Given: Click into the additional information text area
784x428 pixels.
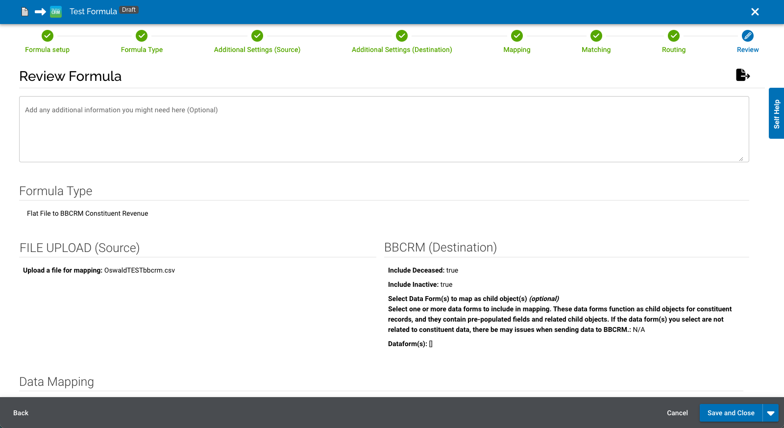Looking at the screenshot, I should pyautogui.click(x=384, y=129).
